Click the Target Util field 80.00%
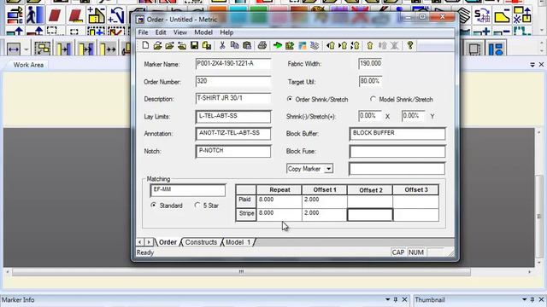This screenshot has height=307, width=547. click(x=370, y=82)
